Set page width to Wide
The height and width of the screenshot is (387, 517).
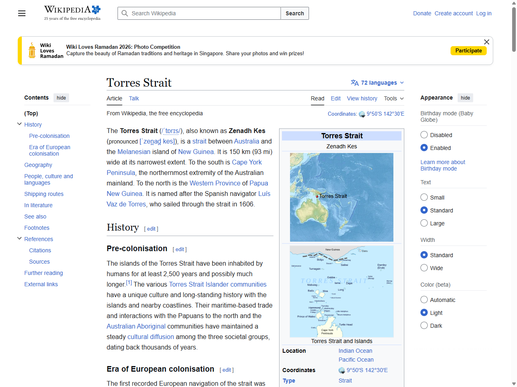(x=424, y=268)
